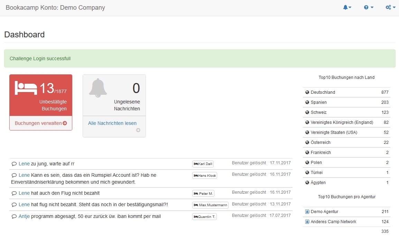Image resolution: width=399 pixels, height=238 pixels.
Task: Select the Spanien row in country list
Action: (x=346, y=102)
